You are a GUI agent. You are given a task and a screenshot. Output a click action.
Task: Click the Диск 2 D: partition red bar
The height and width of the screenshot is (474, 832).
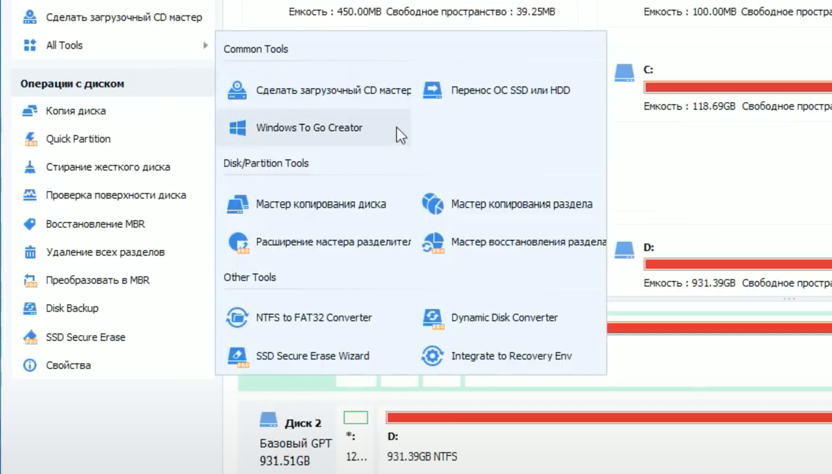pyautogui.click(x=609, y=418)
